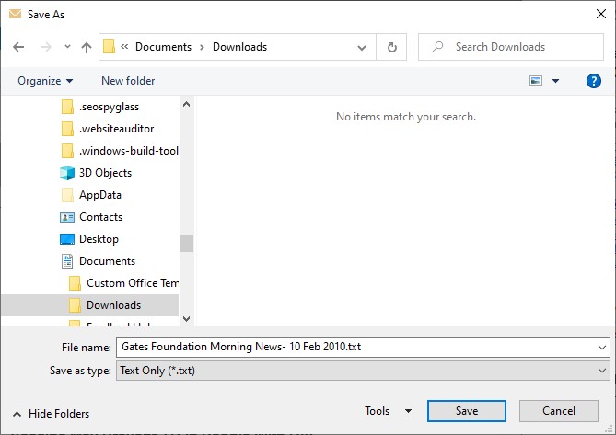Open the Save as type combo box

coord(363,371)
